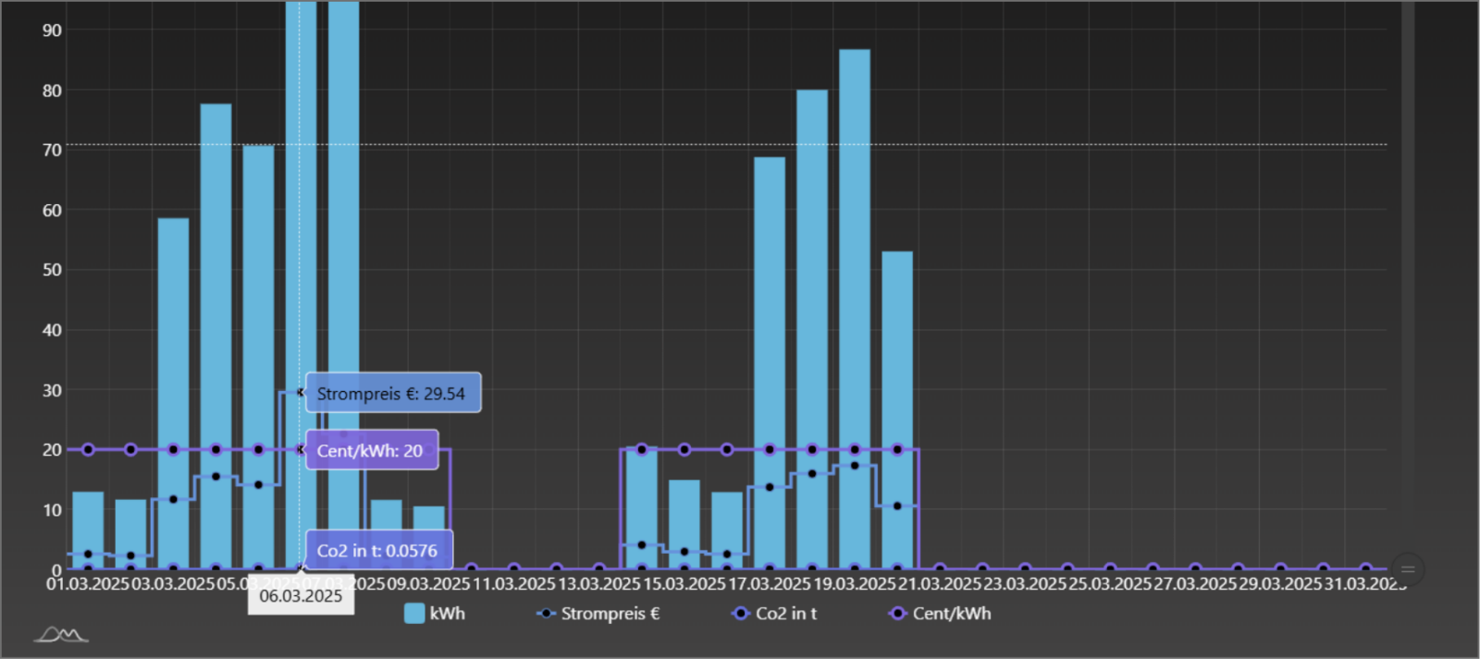Image resolution: width=1480 pixels, height=659 pixels.
Task: Click the amCharts logo icon
Action: click(61, 634)
